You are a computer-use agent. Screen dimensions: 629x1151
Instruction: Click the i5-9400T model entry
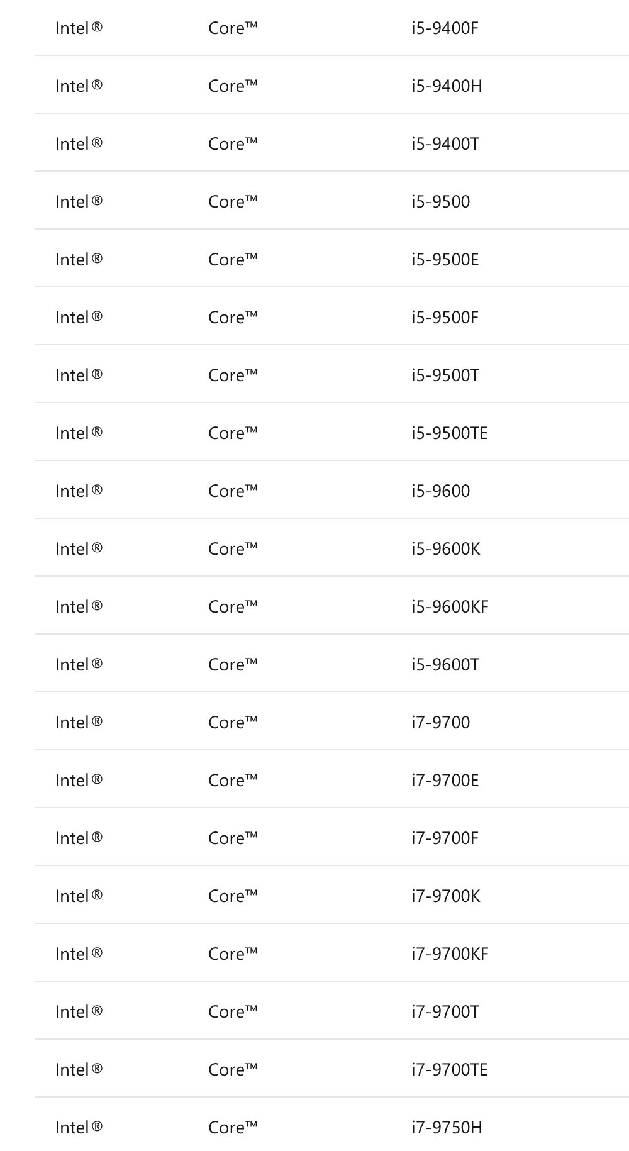click(445, 144)
